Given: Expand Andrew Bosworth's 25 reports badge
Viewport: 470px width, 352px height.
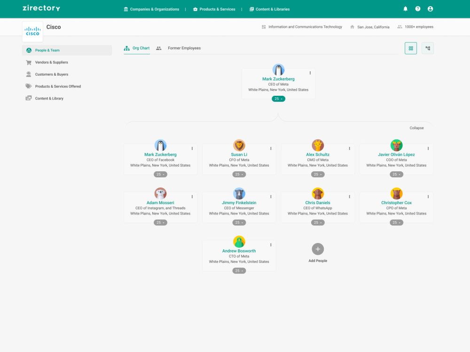Looking at the screenshot, I should click(x=239, y=271).
